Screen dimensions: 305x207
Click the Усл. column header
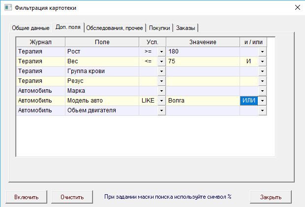tap(152, 42)
